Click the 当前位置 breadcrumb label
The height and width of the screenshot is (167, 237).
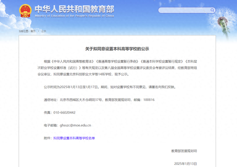point(24,31)
